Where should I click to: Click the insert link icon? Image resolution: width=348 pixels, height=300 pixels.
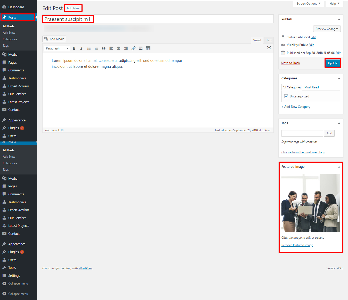click(x=133, y=48)
